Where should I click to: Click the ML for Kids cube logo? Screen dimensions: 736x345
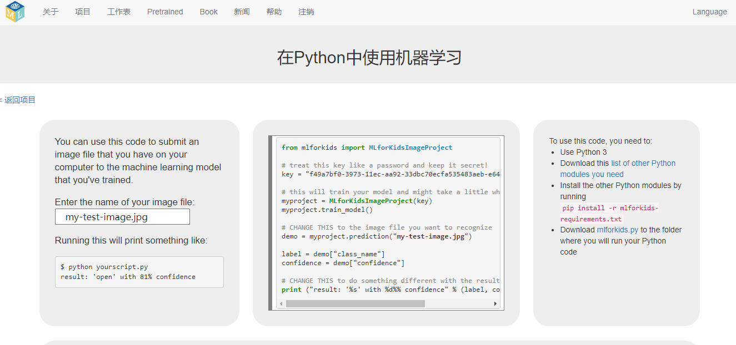15,12
